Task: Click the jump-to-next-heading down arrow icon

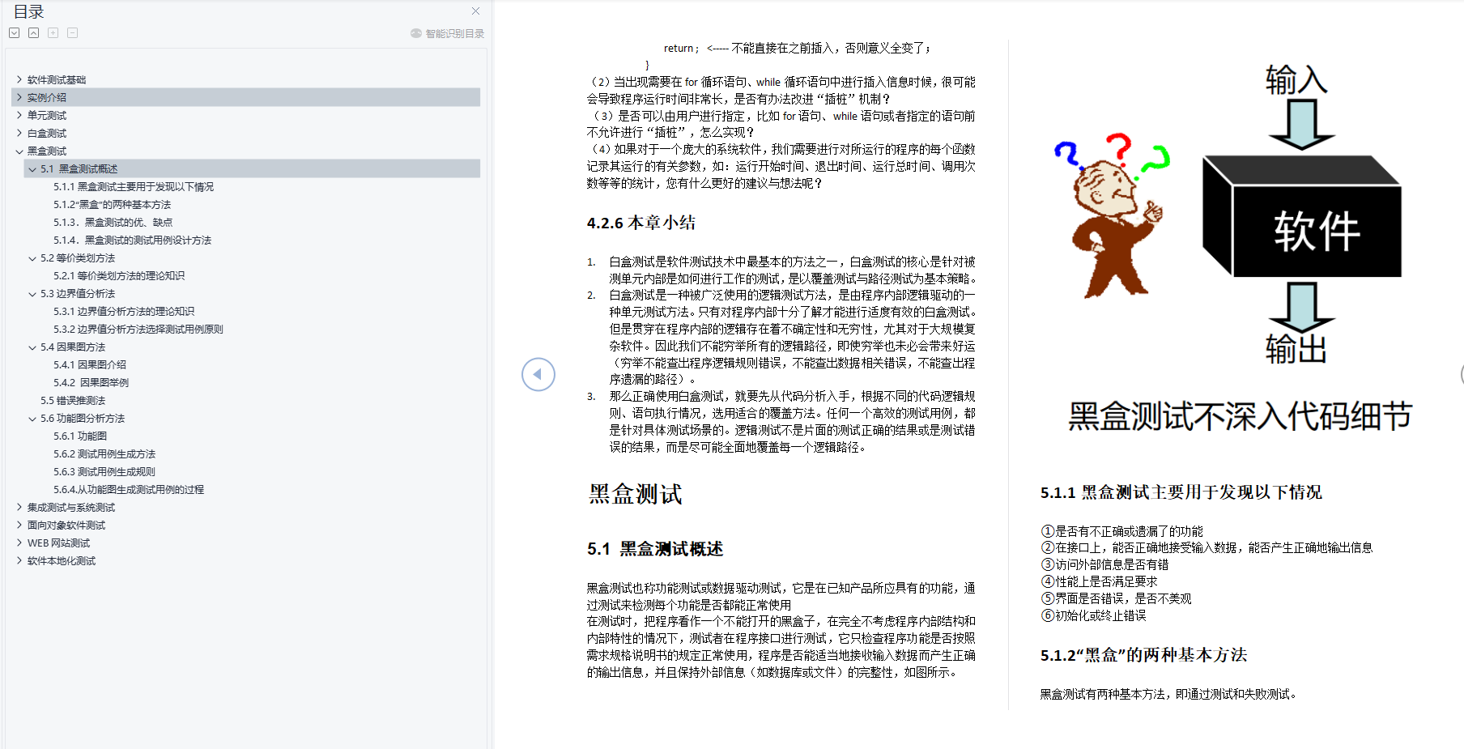Action: 14,32
